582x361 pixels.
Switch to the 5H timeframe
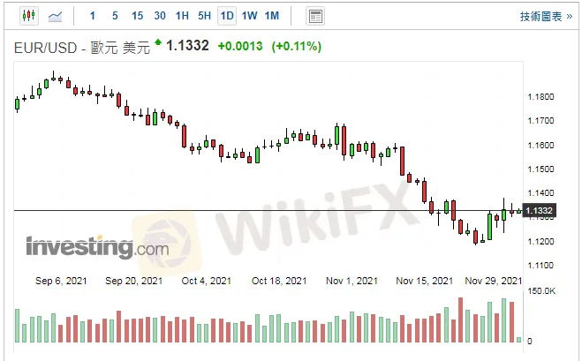click(204, 16)
